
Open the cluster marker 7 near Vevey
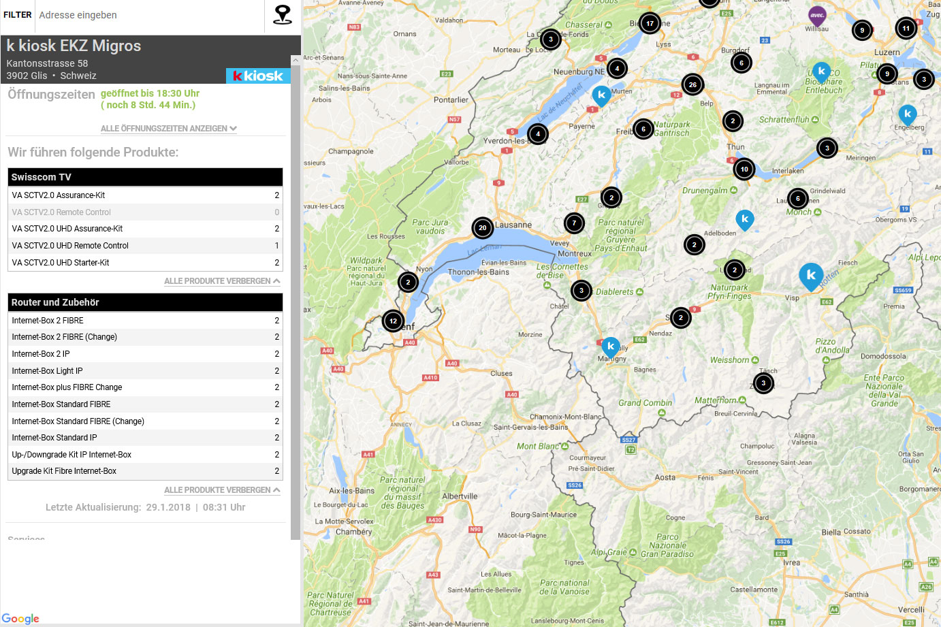point(574,223)
